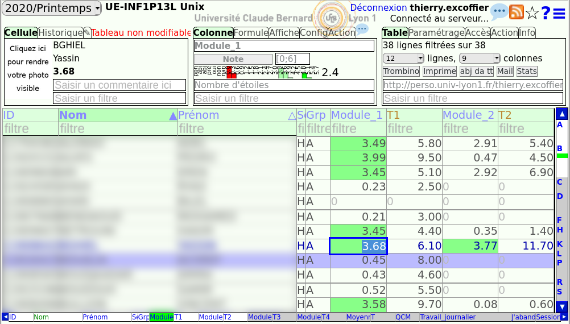The image size is (570, 324).
Task: Sort ascending by Nom column triangle
Action: [173, 115]
